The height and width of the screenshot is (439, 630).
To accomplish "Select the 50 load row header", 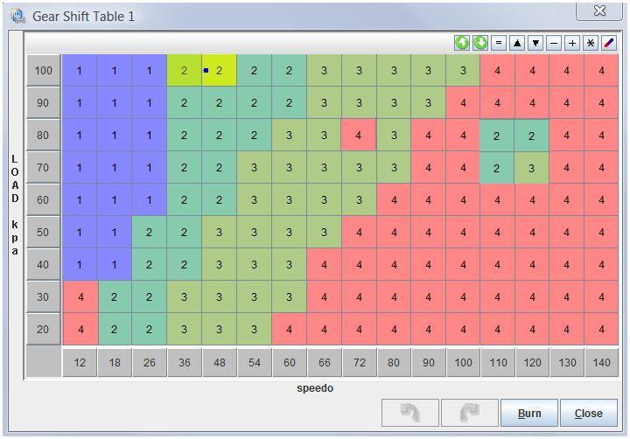I will 44,232.
